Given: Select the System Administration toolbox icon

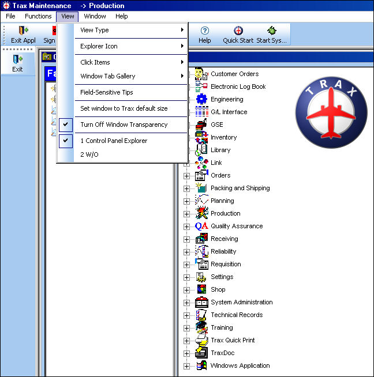Looking at the screenshot, I should coord(201,302).
